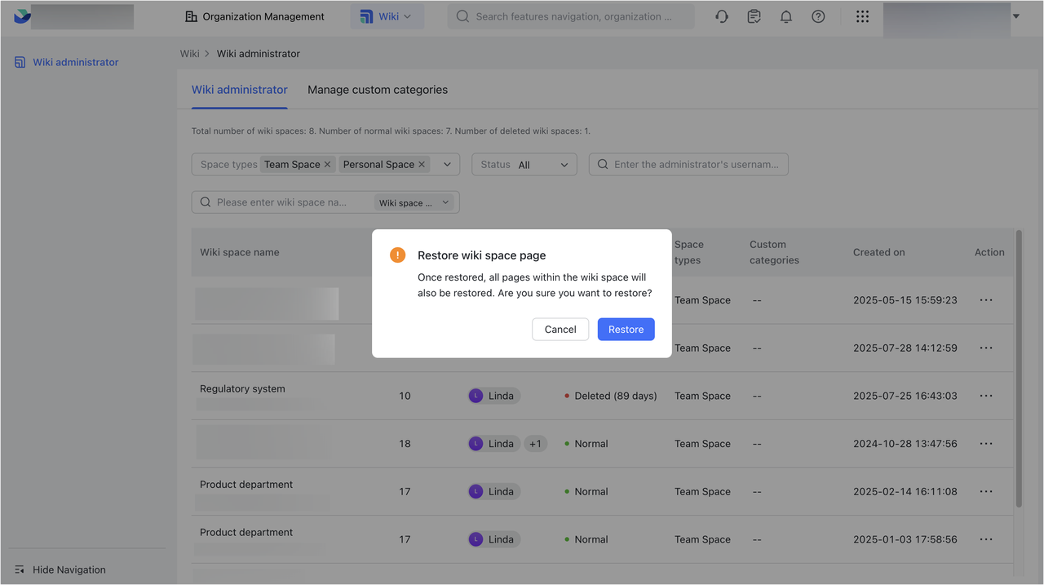
Task: Click Linda admin chip in Regulatory system row
Action: point(493,396)
